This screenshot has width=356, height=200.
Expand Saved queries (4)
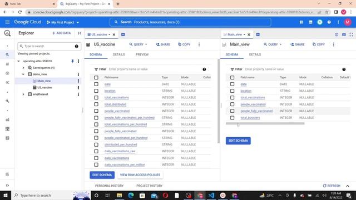[x=23, y=68]
